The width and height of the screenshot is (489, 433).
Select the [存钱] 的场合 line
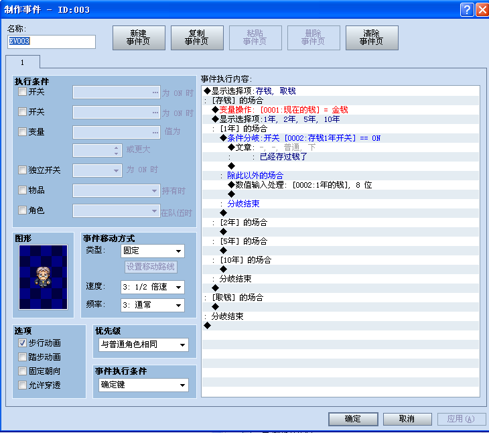point(340,101)
